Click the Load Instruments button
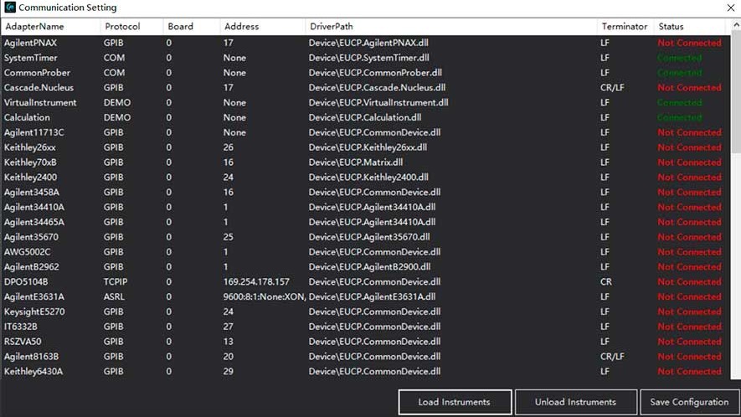This screenshot has width=741, height=417. coord(455,402)
